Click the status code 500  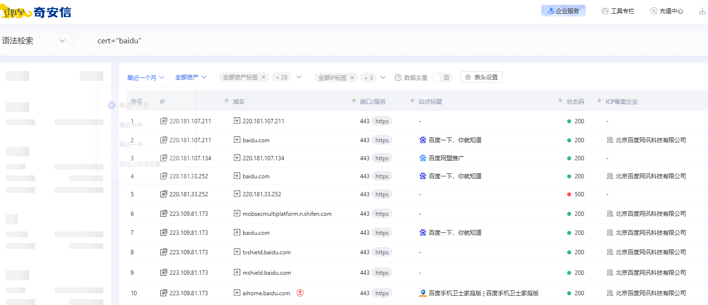pyautogui.click(x=579, y=194)
